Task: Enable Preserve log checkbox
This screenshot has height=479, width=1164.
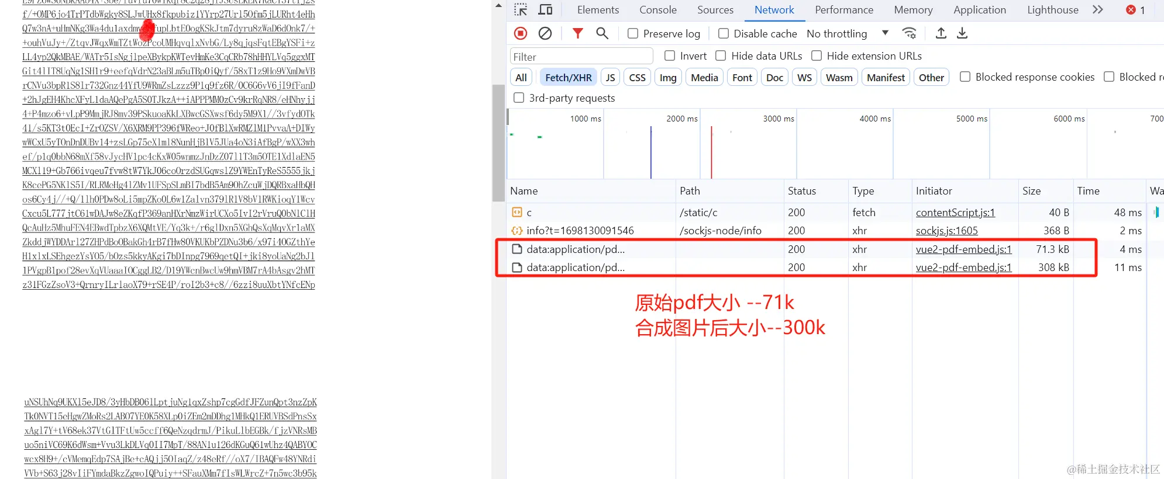Action: pos(633,33)
